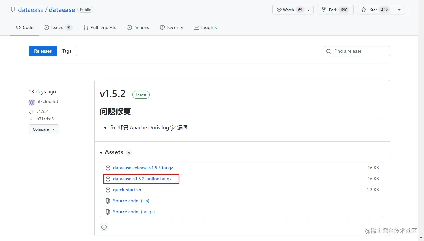Download Source code (zip)

(x=131, y=201)
